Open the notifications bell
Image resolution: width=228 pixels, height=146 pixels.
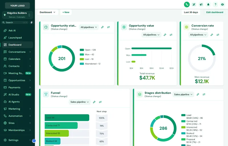(208, 5)
